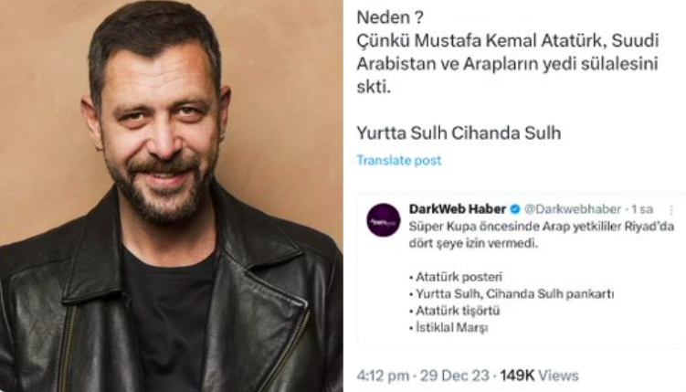
Task: Open the portrait photo of the man
Action: coord(172,196)
